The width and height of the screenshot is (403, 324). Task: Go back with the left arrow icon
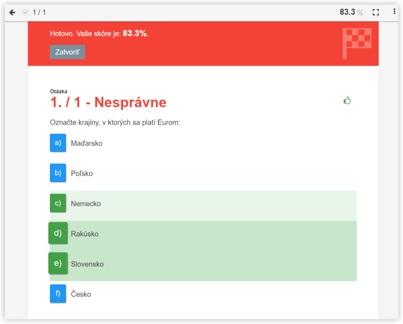12,13
